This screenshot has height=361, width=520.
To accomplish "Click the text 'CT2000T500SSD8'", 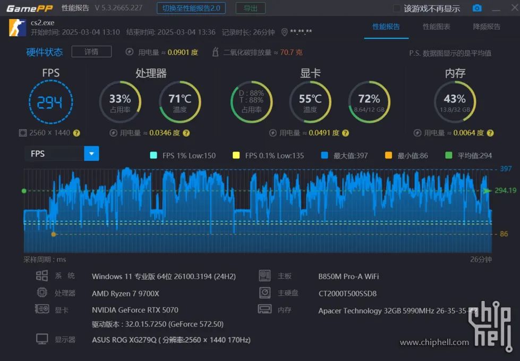I will (347, 293).
